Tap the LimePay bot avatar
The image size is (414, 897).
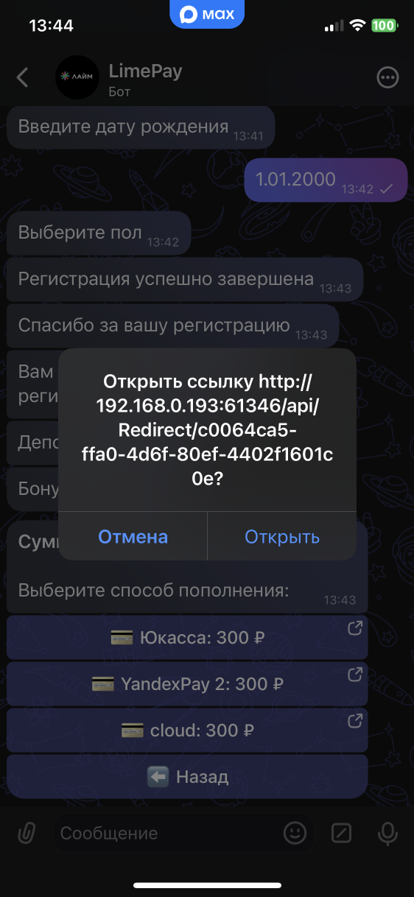[x=77, y=77]
